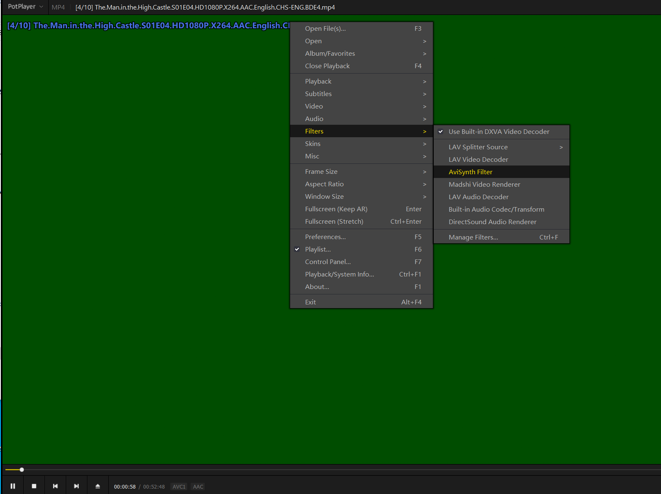Select AviSynth Filter
661x494 pixels.
point(502,172)
